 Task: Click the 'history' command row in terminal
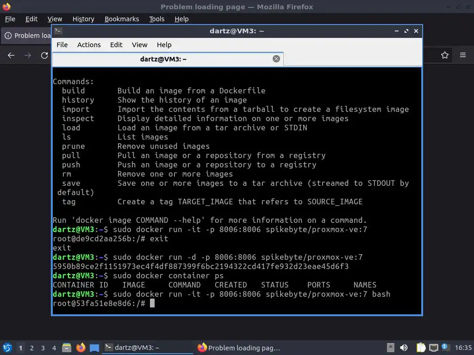[x=154, y=100]
